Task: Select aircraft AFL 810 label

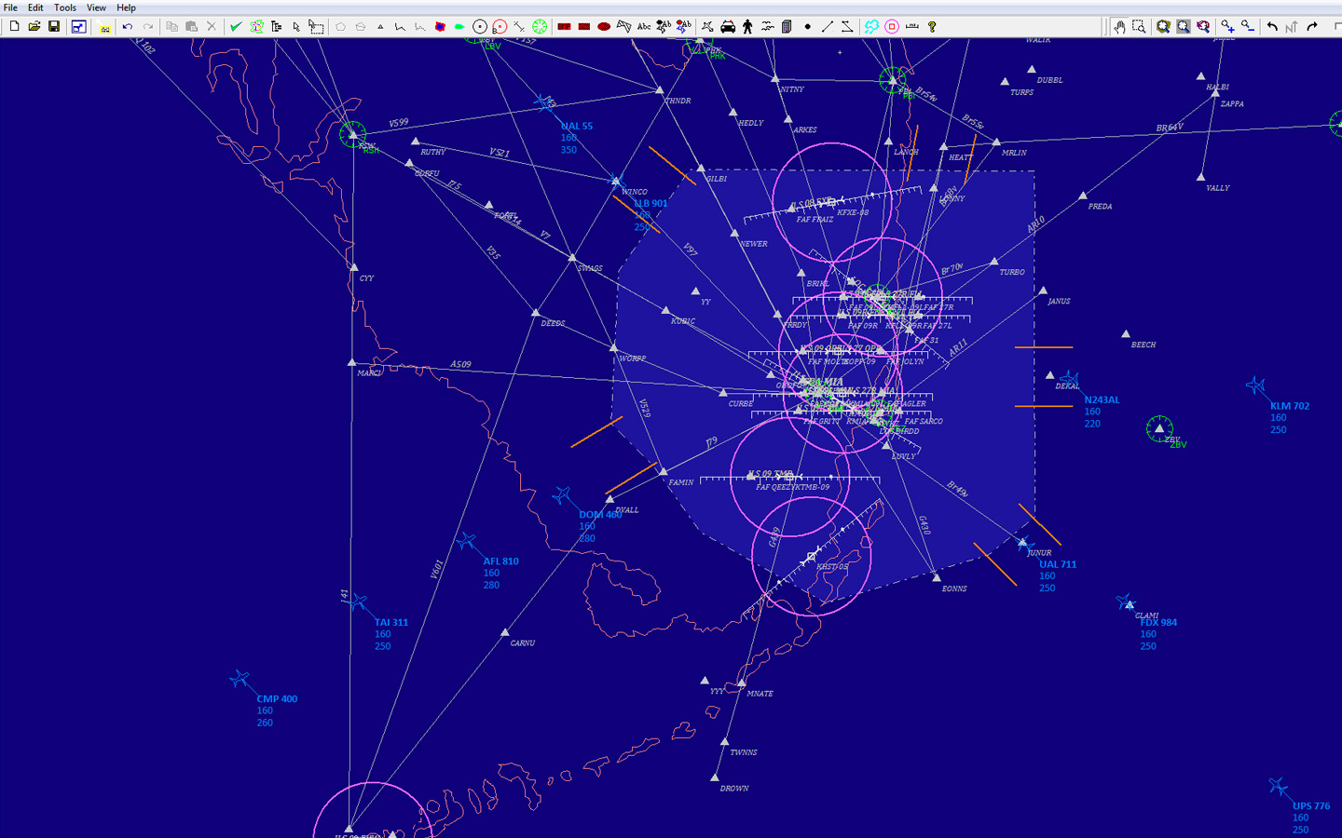Action: coord(500,561)
